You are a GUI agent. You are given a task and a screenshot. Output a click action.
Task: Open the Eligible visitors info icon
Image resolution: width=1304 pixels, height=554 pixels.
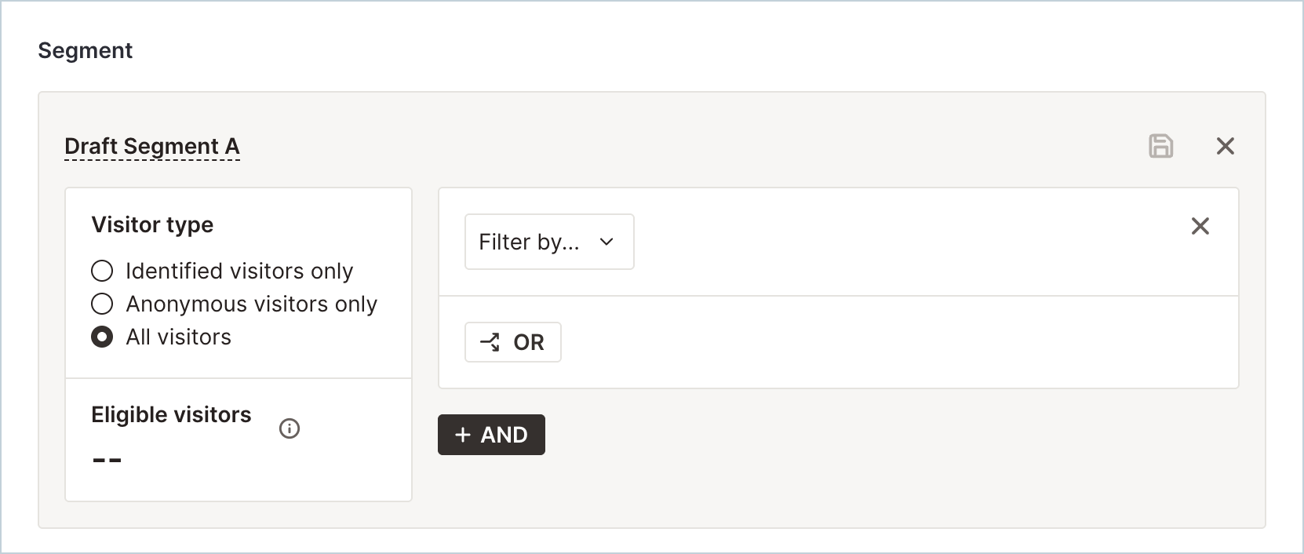tap(290, 428)
